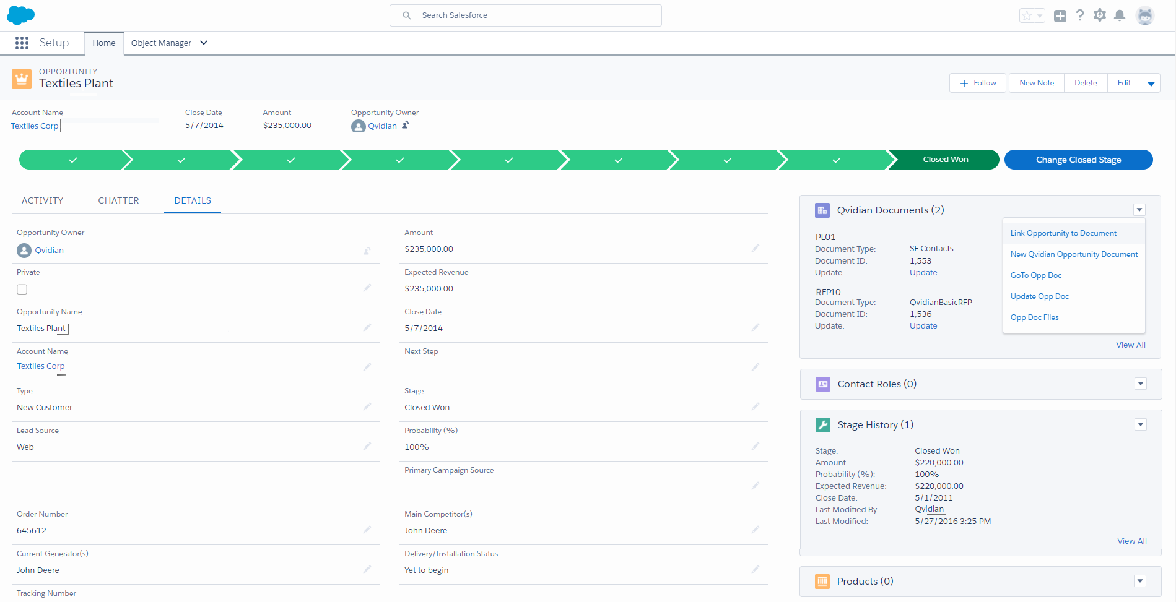1176x602 pixels.
Task: Toggle the Private checkbox
Action: pyautogui.click(x=22, y=290)
